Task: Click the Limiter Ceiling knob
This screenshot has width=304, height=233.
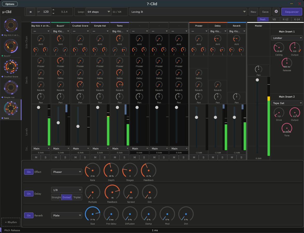Action: point(279,47)
